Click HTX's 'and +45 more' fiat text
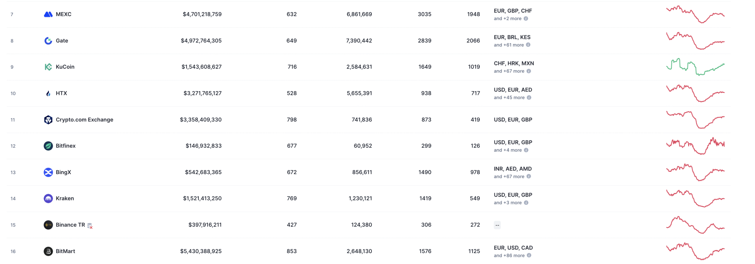Viewport: 755px width, 264px height. click(x=509, y=98)
